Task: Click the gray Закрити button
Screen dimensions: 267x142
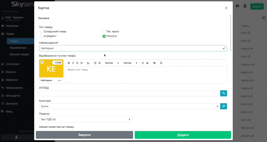Action: [x=84, y=135]
